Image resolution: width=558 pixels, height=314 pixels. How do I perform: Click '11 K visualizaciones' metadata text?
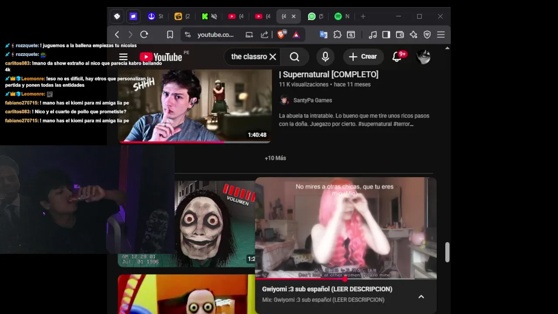pyautogui.click(x=303, y=85)
